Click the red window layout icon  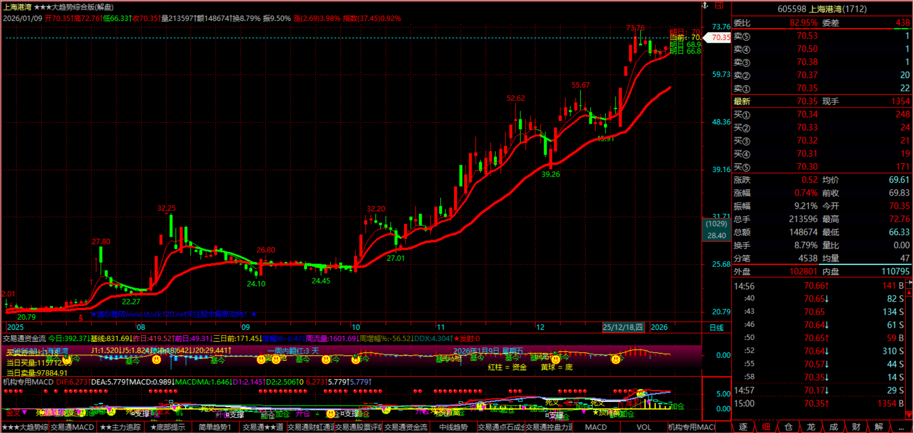click(719, 5)
